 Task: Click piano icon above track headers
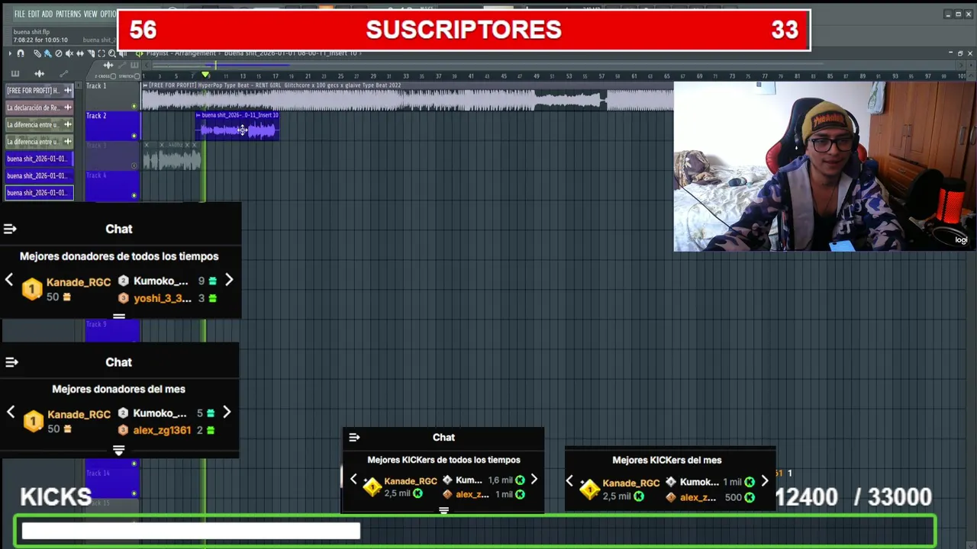point(134,65)
